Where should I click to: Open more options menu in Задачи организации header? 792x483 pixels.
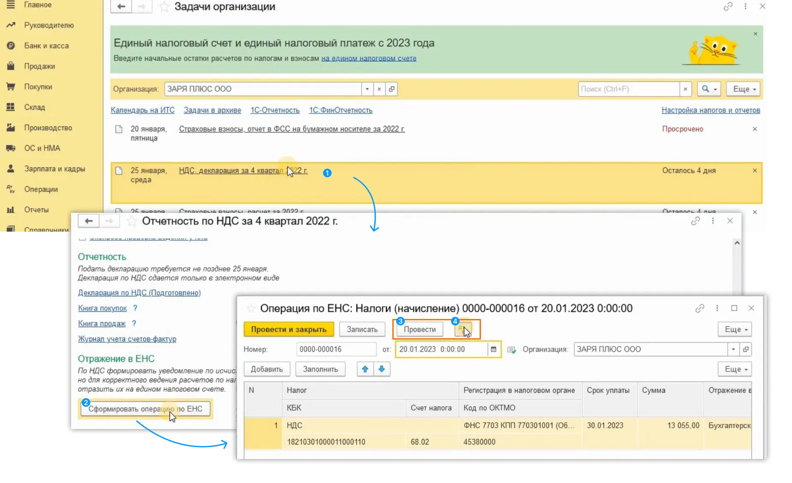pos(745,6)
